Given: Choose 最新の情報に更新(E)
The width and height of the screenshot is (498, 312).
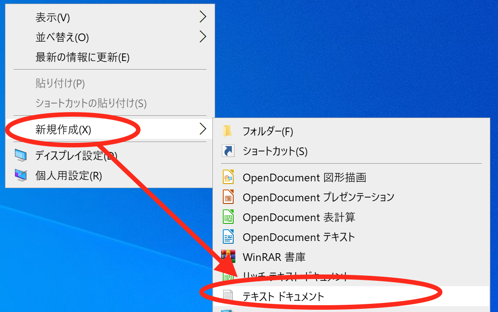Looking at the screenshot, I should point(110,57).
